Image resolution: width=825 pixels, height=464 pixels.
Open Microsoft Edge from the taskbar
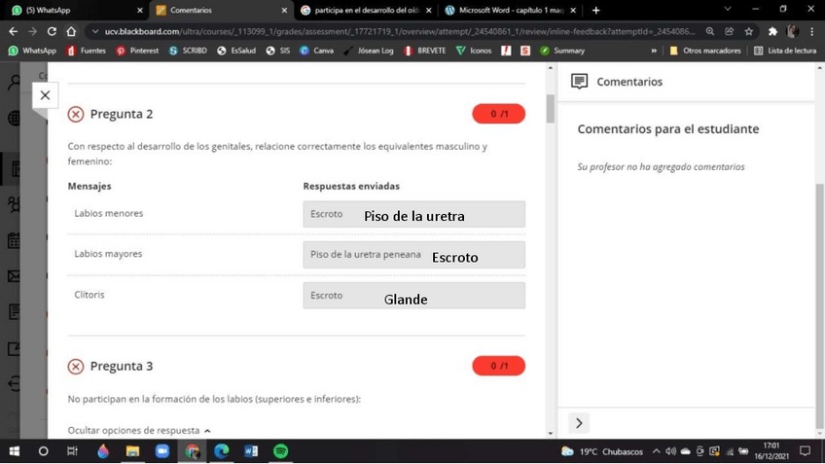click(x=222, y=451)
